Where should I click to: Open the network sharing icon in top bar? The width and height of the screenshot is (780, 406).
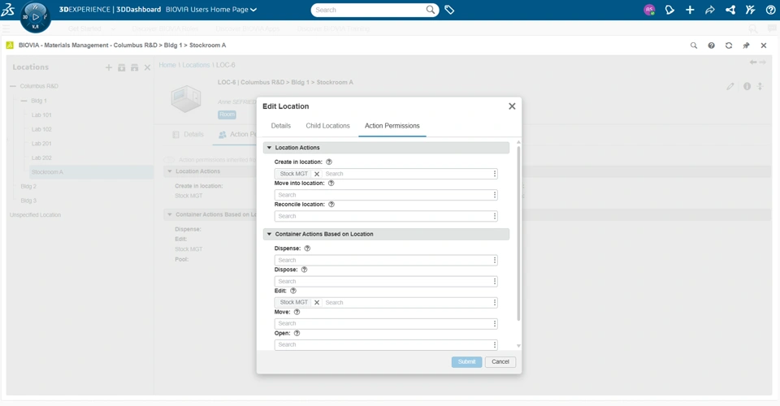click(x=730, y=10)
